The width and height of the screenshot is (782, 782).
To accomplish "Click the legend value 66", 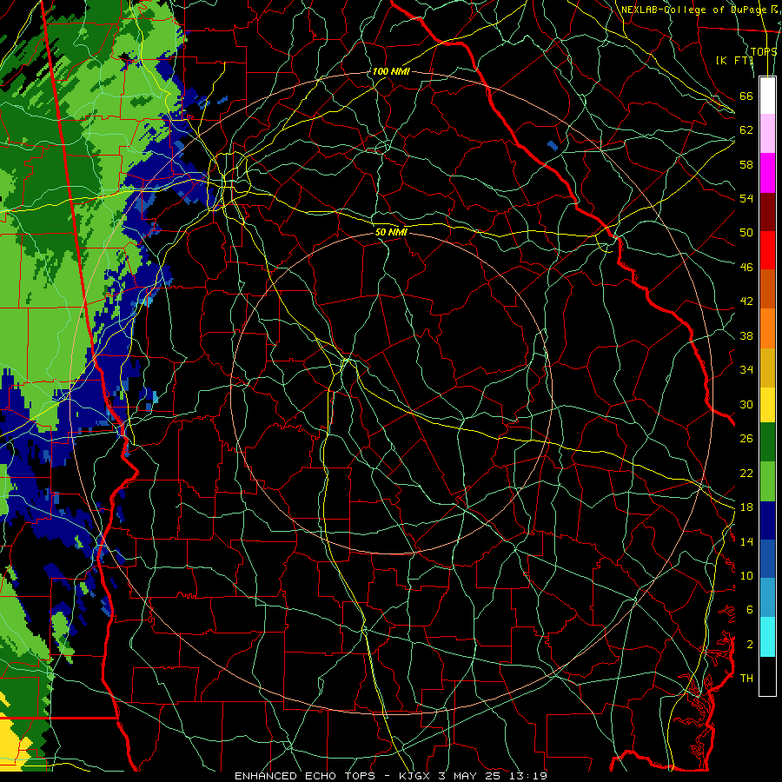I will (x=746, y=96).
